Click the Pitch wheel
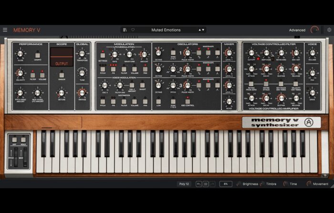Viewport: 334px width, 213px height. pos(16,157)
